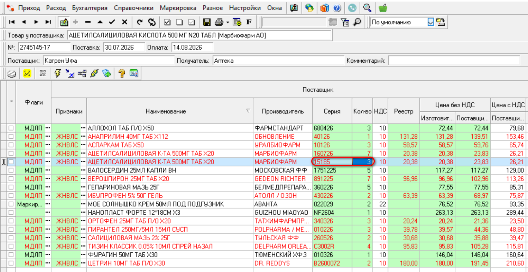This screenshot has width=528, height=272.
Task: Cancel editing with the X icon
Action: (x=124, y=22)
